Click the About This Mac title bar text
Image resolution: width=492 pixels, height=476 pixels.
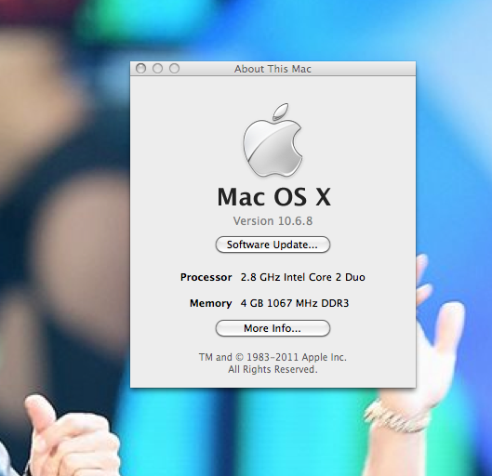coord(273,69)
